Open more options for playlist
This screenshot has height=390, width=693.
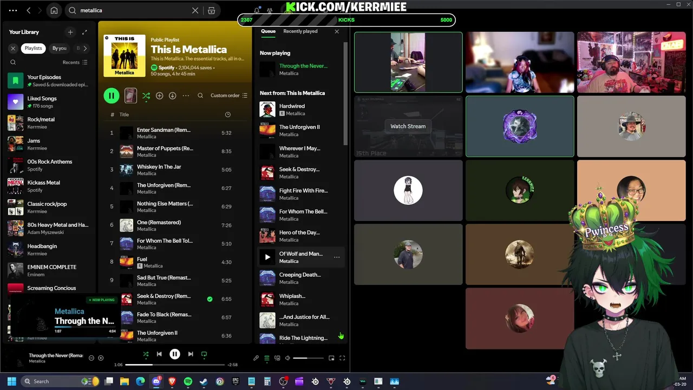[x=186, y=95]
